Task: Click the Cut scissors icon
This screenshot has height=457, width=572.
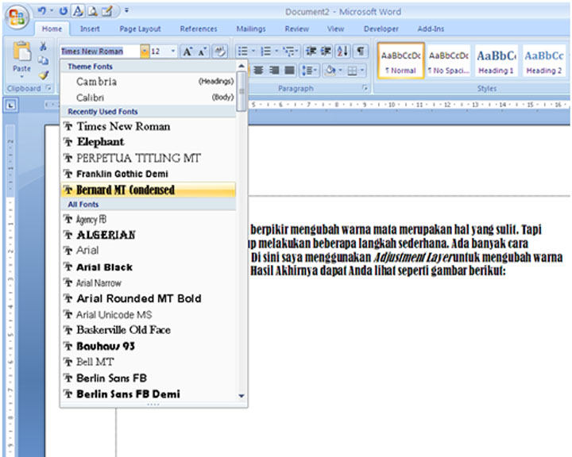Action: 43,46
